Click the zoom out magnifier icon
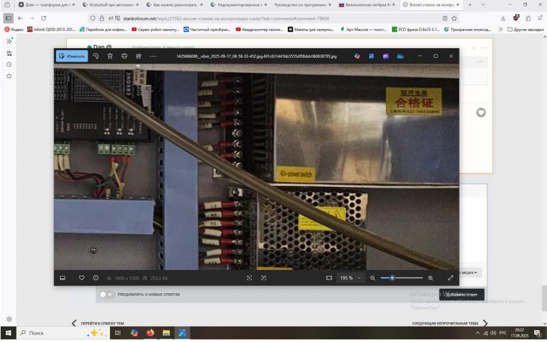 [373, 278]
